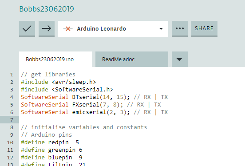245x166 pixels.
Task: Click the board disconnected red X icon
Action: point(68,29)
